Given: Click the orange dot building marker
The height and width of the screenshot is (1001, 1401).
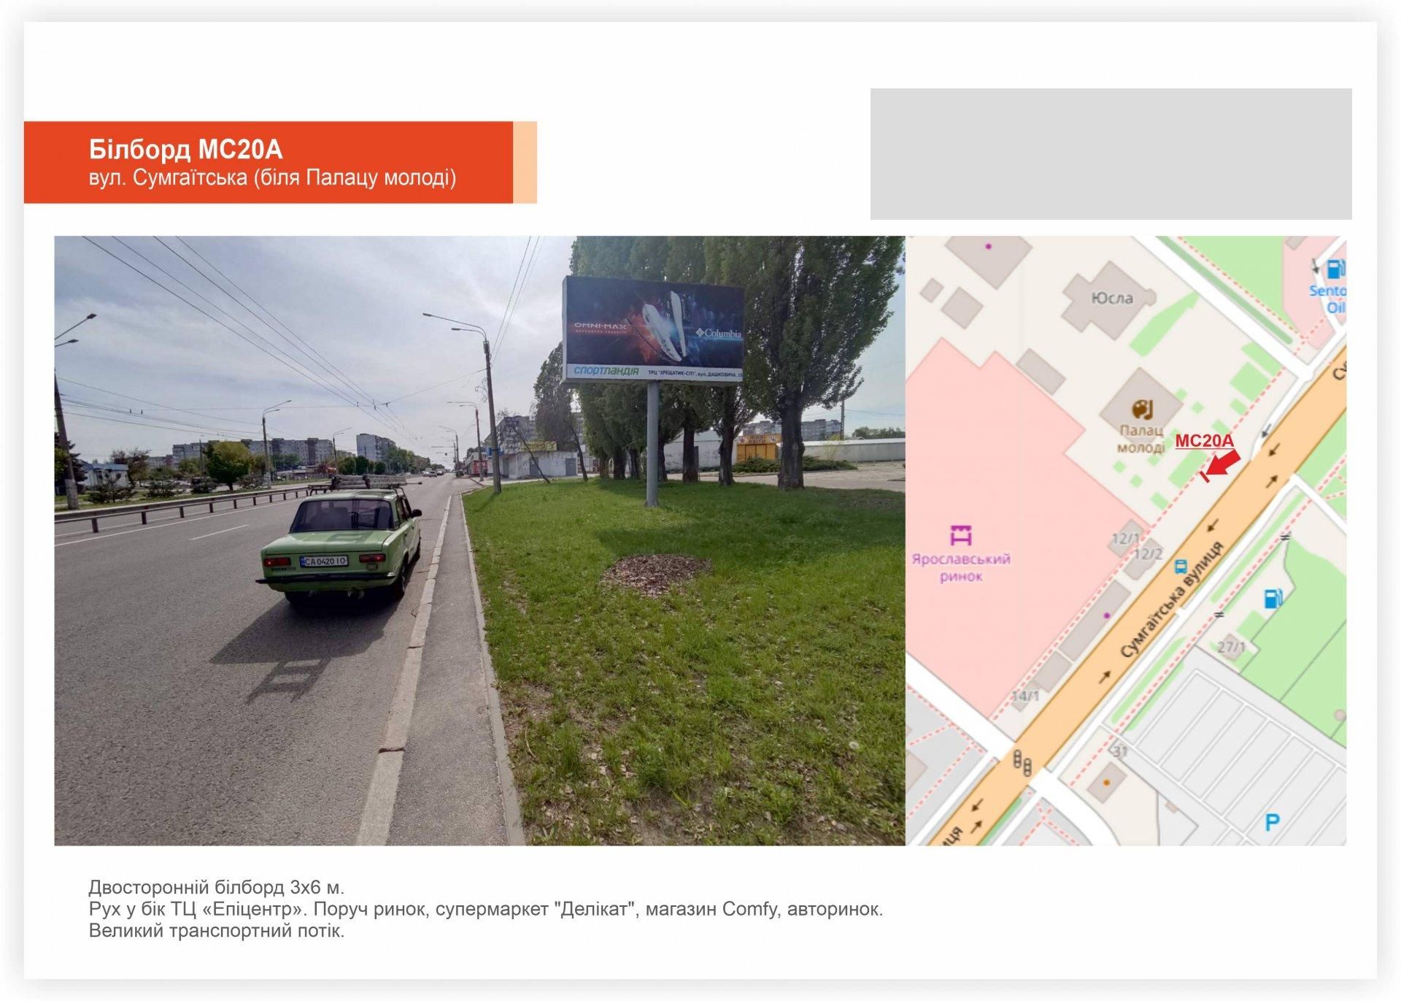Looking at the screenshot, I should (x=1106, y=783).
